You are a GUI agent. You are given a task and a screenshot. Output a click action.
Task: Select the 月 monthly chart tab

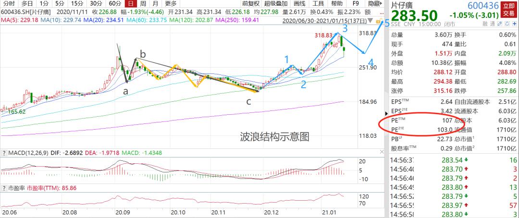click(155, 4)
